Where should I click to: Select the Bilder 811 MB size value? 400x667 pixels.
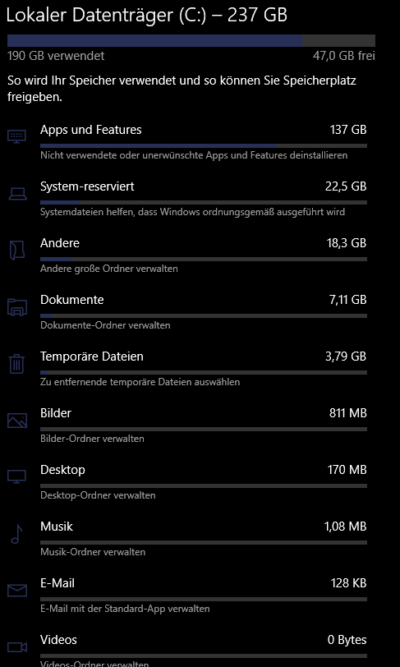(347, 413)
